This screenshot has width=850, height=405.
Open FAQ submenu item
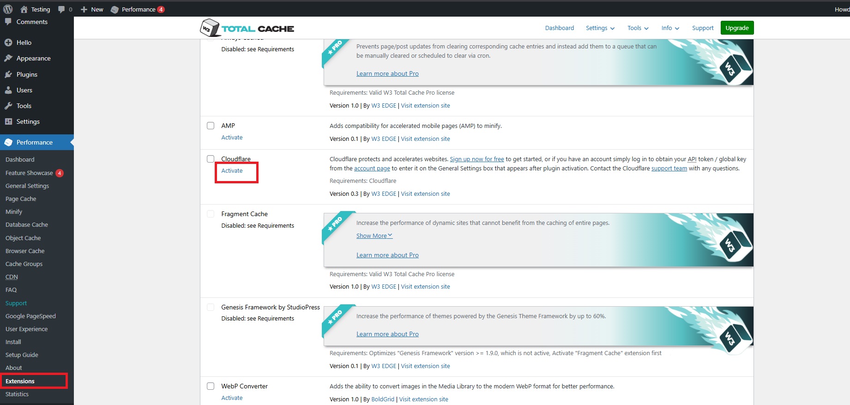point(11,290)
